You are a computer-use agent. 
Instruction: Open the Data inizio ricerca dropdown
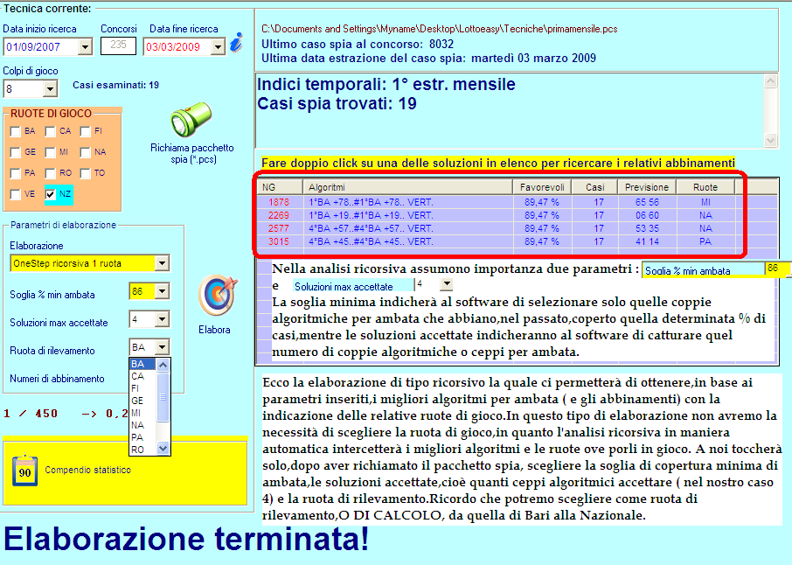(86, 47)
